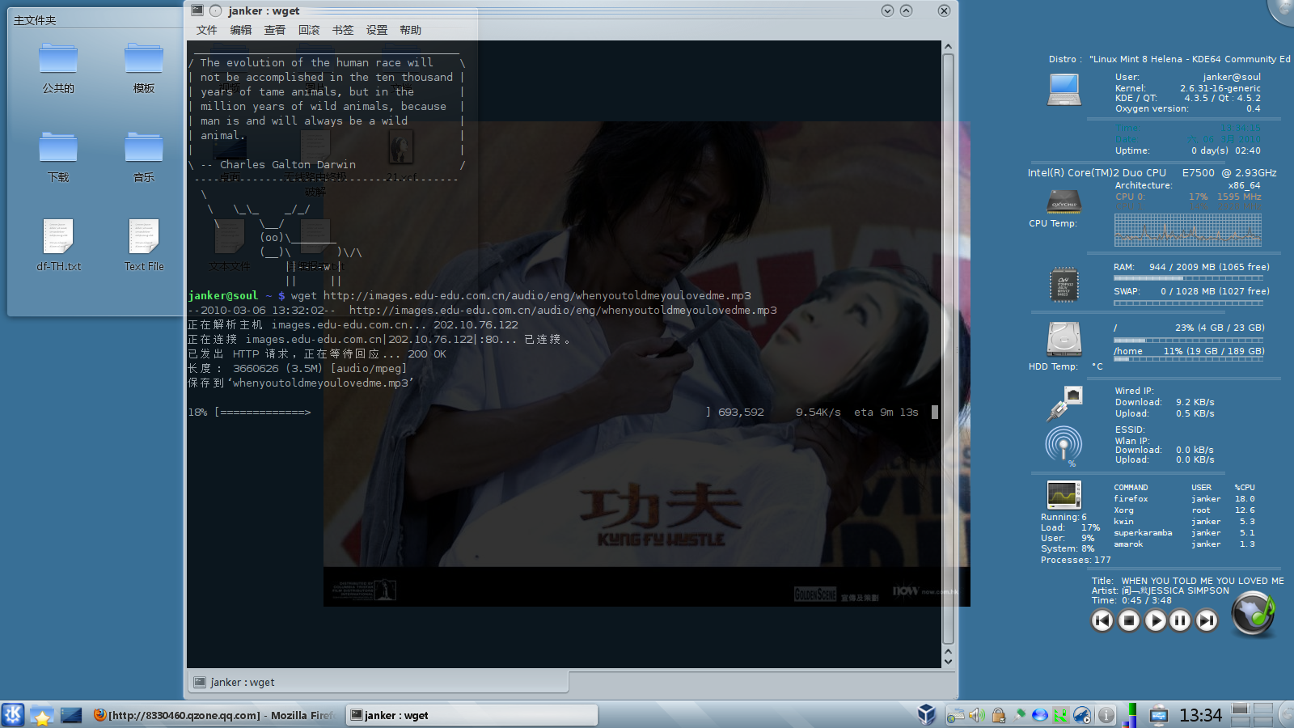1294x728 pixels.
Task: Click the Amarok headphones logo icon
Action: [x=1253, y=614]
